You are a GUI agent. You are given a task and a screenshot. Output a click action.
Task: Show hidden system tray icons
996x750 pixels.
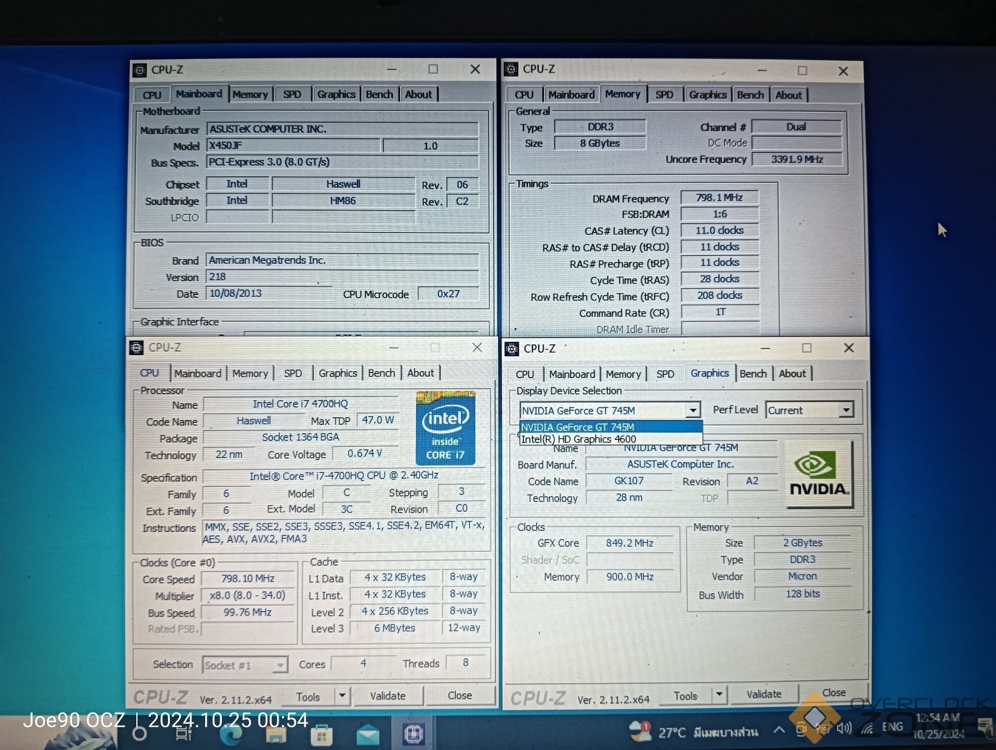tap(779, 729)
